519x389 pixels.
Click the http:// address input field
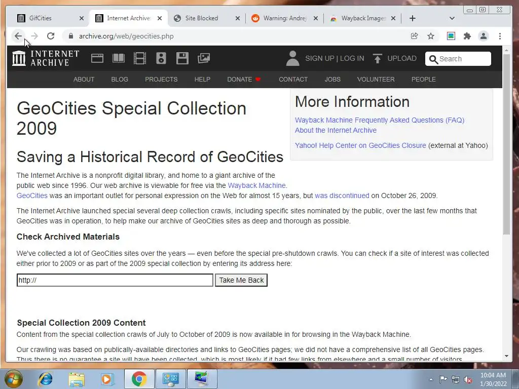[x=115, y=280]
